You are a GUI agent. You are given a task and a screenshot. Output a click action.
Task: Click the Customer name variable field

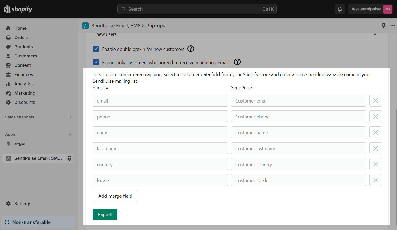point(298,132)
